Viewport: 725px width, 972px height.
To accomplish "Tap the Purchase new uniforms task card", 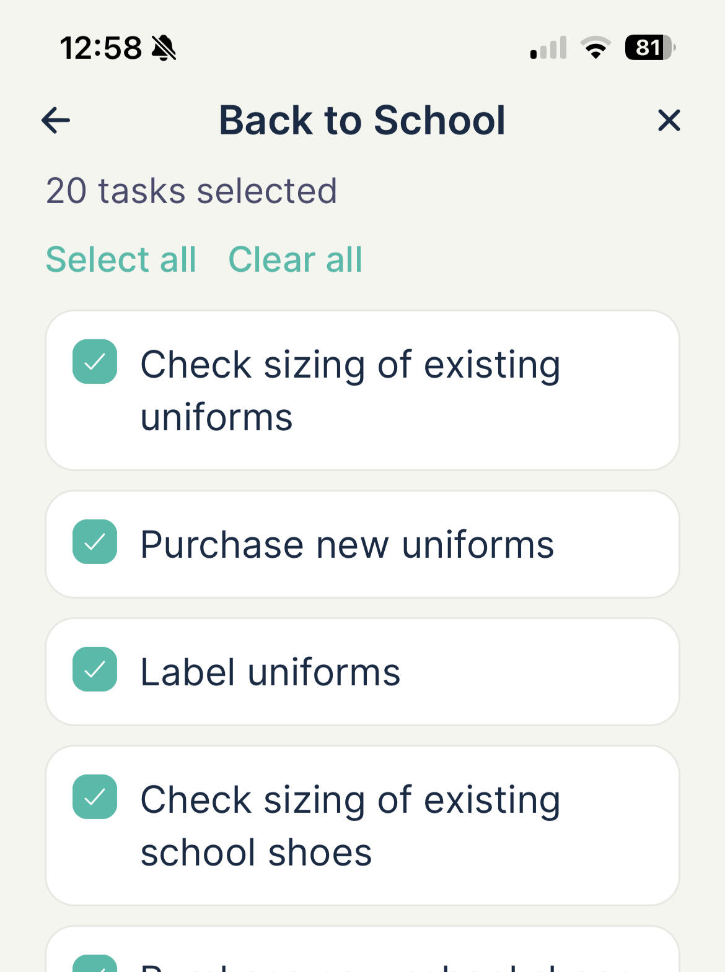I will tap(362, 544).
